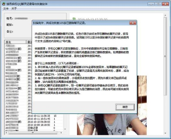Click the 确定 button in the dialog
171x139 pixels.
[x=125, y=107]
